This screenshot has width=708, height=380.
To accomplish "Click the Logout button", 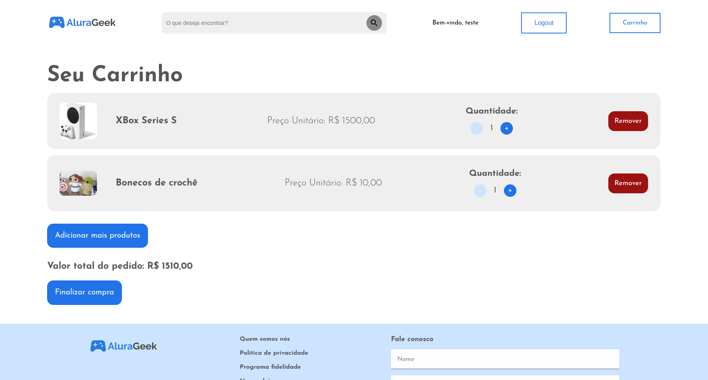I will tap(544, 23).
